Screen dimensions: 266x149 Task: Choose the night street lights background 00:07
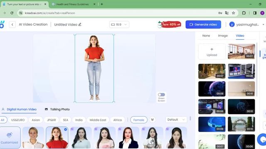(212, 71)
